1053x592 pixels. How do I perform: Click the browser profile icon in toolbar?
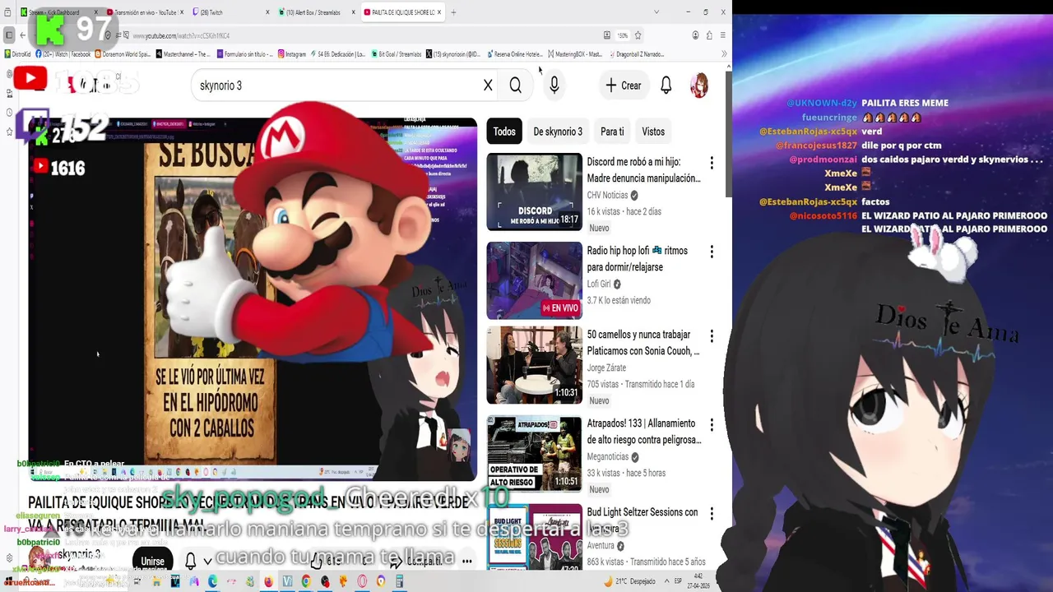coord(695,35)
